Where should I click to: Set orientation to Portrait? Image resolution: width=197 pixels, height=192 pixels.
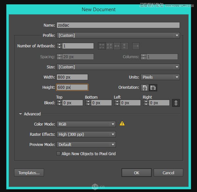(x=144, y=87)
